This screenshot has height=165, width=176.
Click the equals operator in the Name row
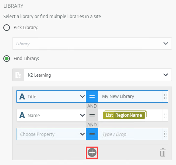point(92,115)
